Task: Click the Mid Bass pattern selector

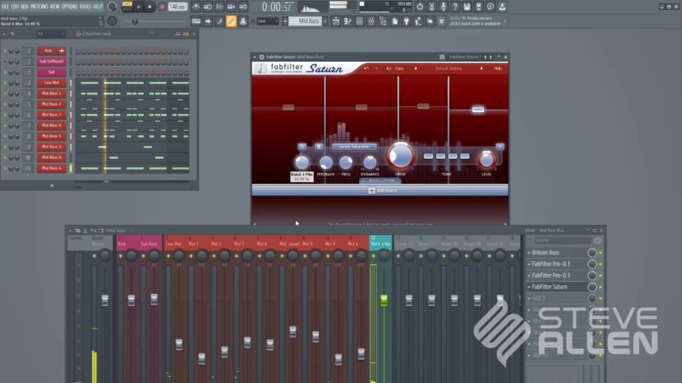Action: (x=306, y=21)
